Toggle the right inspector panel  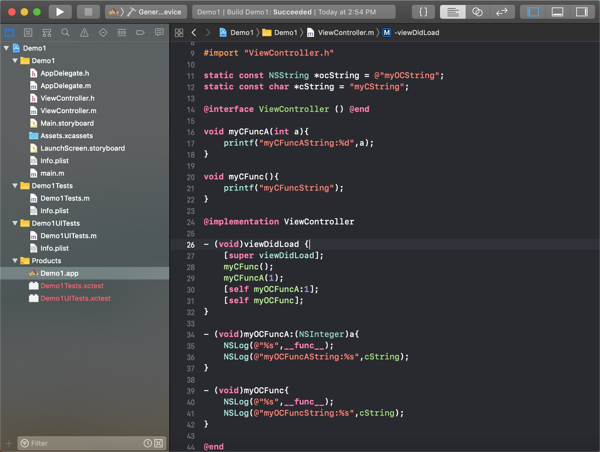[x=582, y=12]
